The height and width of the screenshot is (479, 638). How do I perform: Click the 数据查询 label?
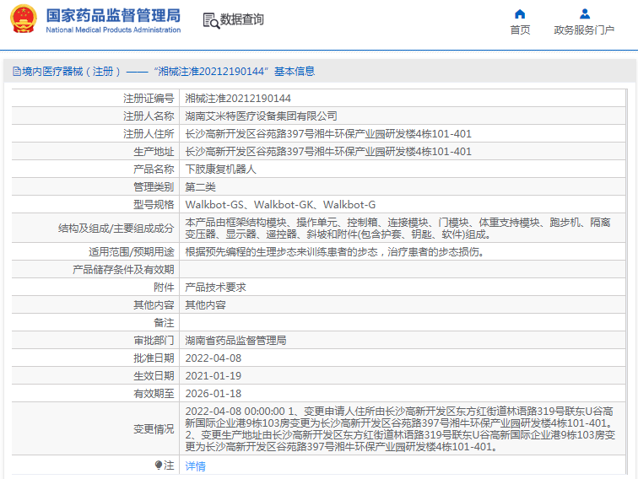click(241, 19)
